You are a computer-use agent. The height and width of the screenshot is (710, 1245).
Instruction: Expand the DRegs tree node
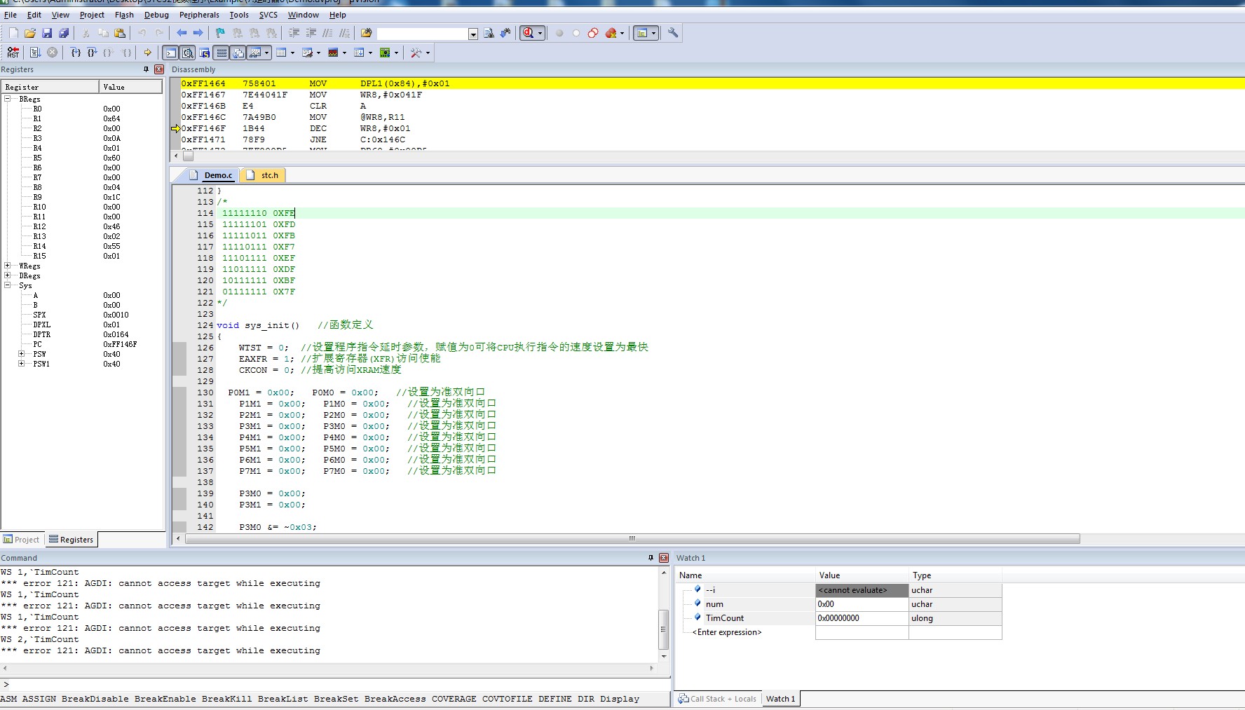(x=8, y=275)
